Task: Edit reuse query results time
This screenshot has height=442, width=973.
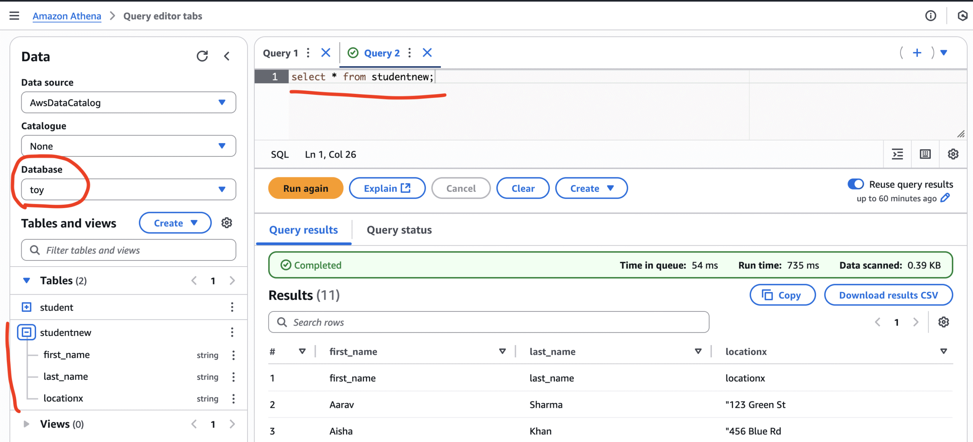Action: [x=945, y=198]
